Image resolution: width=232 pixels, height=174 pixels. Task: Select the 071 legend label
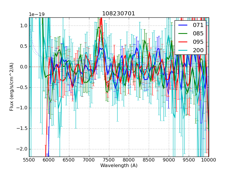click(198, 25)
